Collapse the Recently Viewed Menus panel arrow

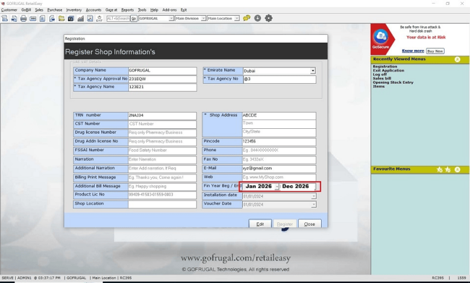coord(457,59)
